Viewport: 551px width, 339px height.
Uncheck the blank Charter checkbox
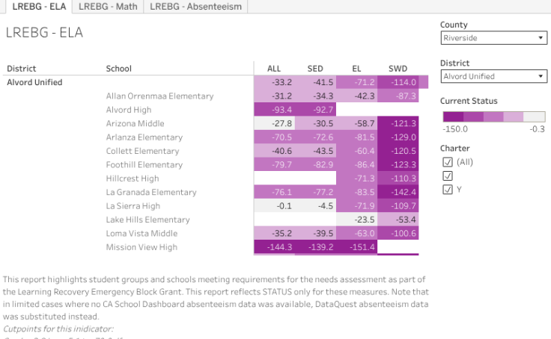(x=448, y=175)
